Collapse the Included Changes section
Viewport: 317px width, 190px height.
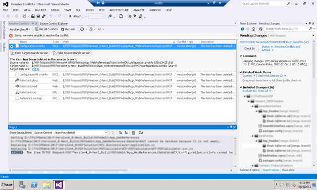click(241, 87)
